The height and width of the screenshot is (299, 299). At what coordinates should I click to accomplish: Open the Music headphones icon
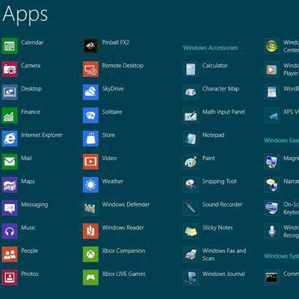coord(10,231)
